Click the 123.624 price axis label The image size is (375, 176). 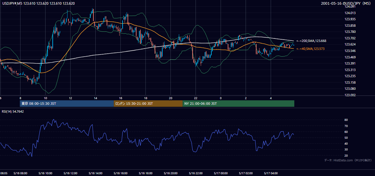350,44
